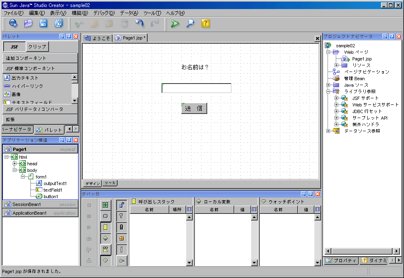Click the 拡張 palette section button
404x278 pixels.
pyautogui.click(x=40, y=119)
